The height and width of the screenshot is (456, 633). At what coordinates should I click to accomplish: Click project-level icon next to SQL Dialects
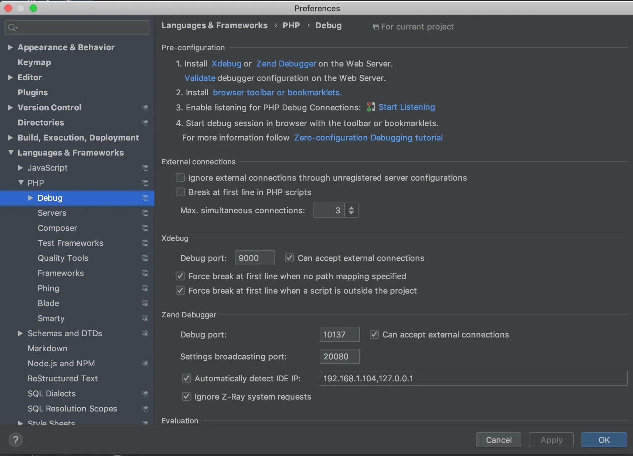(x=145, y=394)
